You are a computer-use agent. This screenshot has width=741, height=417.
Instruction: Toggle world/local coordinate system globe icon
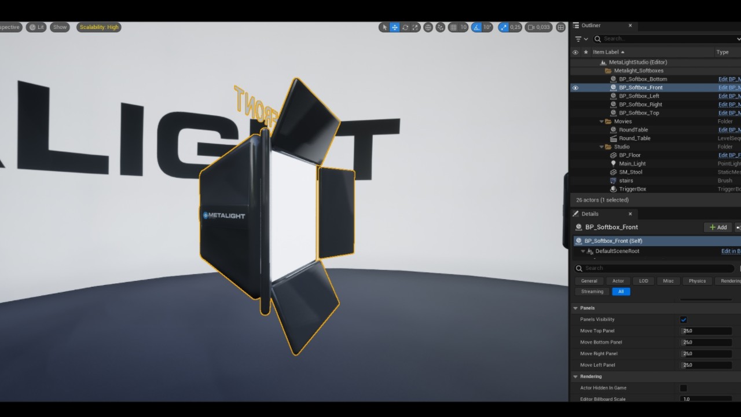[428, 27]
